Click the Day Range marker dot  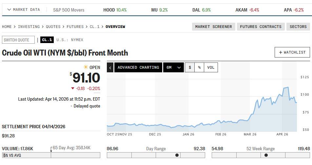coord(177,155)
